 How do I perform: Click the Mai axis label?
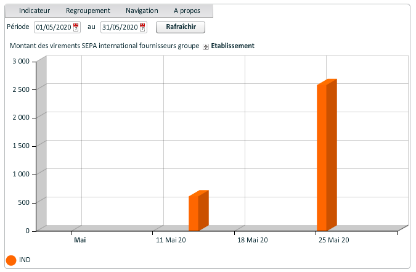point(80,240)
